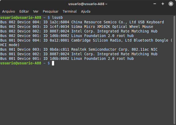Open the Ajuda menu
The height and width of the screenshot is (125, 176).
86,12
